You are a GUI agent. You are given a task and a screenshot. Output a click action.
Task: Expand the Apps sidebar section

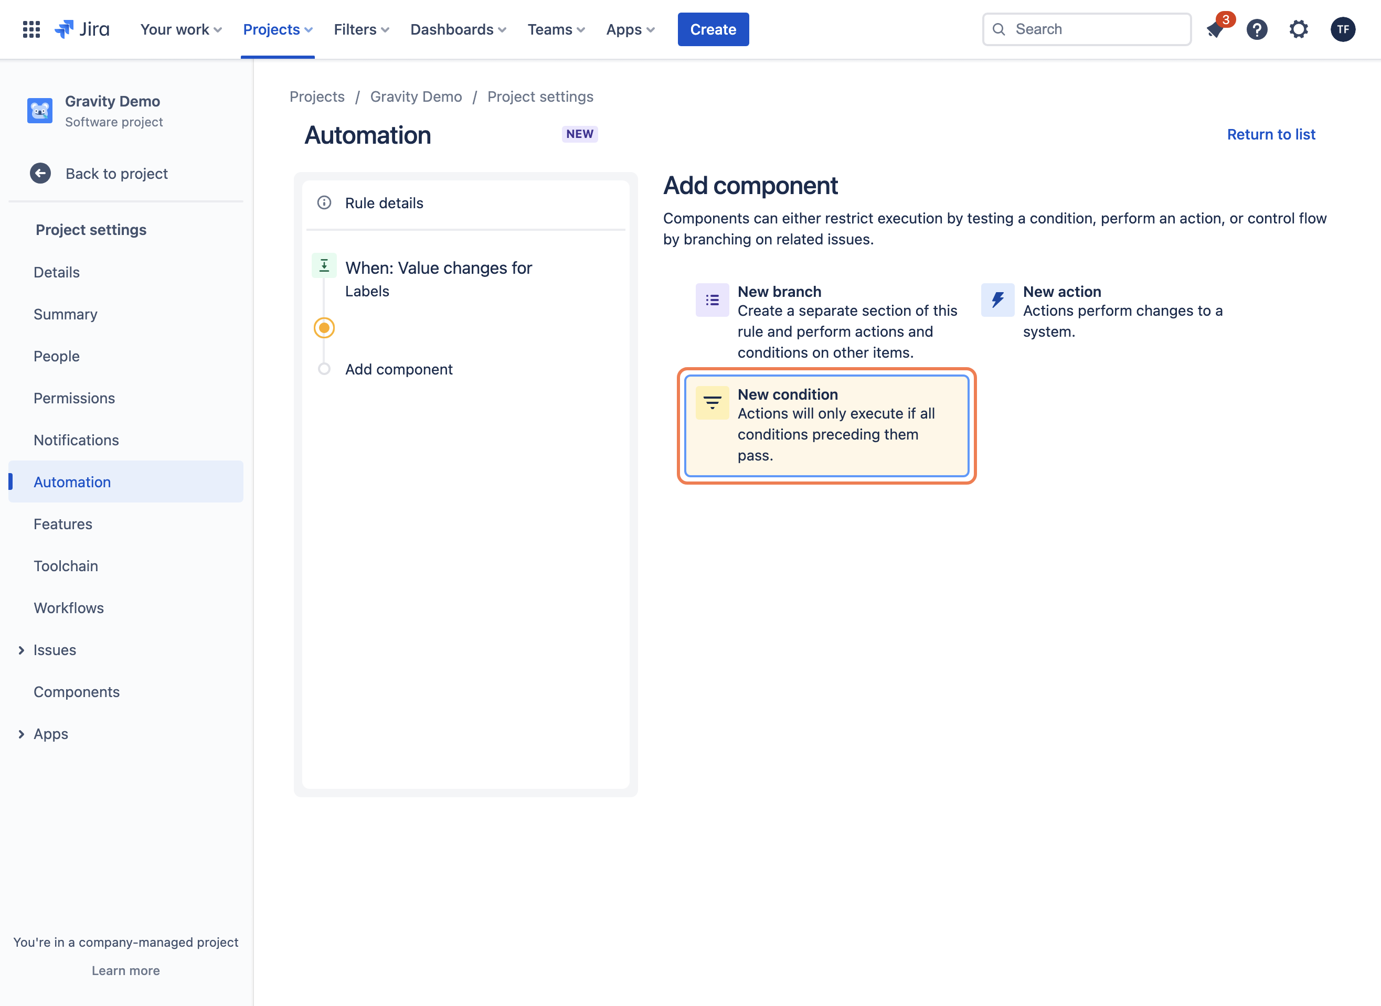tap(20, 734)
